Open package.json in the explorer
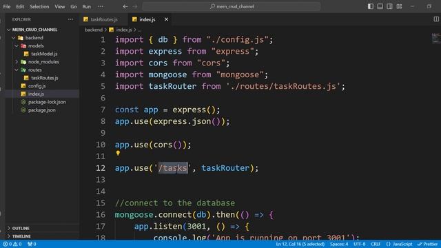 click(41, 110)
